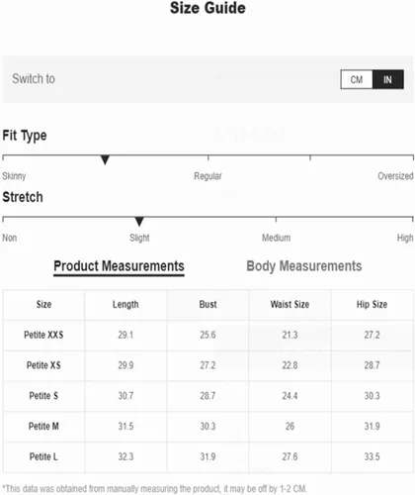Click the Regular label on Fit Type scale
This screenshot has width=415, height=495.
207,176
